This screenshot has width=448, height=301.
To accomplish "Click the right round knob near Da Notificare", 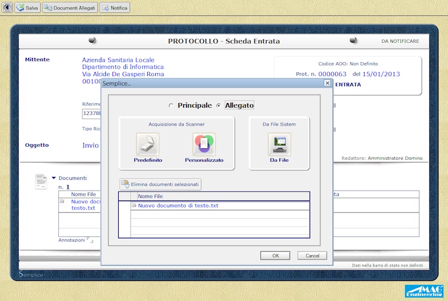I will (x=353, y=40).
